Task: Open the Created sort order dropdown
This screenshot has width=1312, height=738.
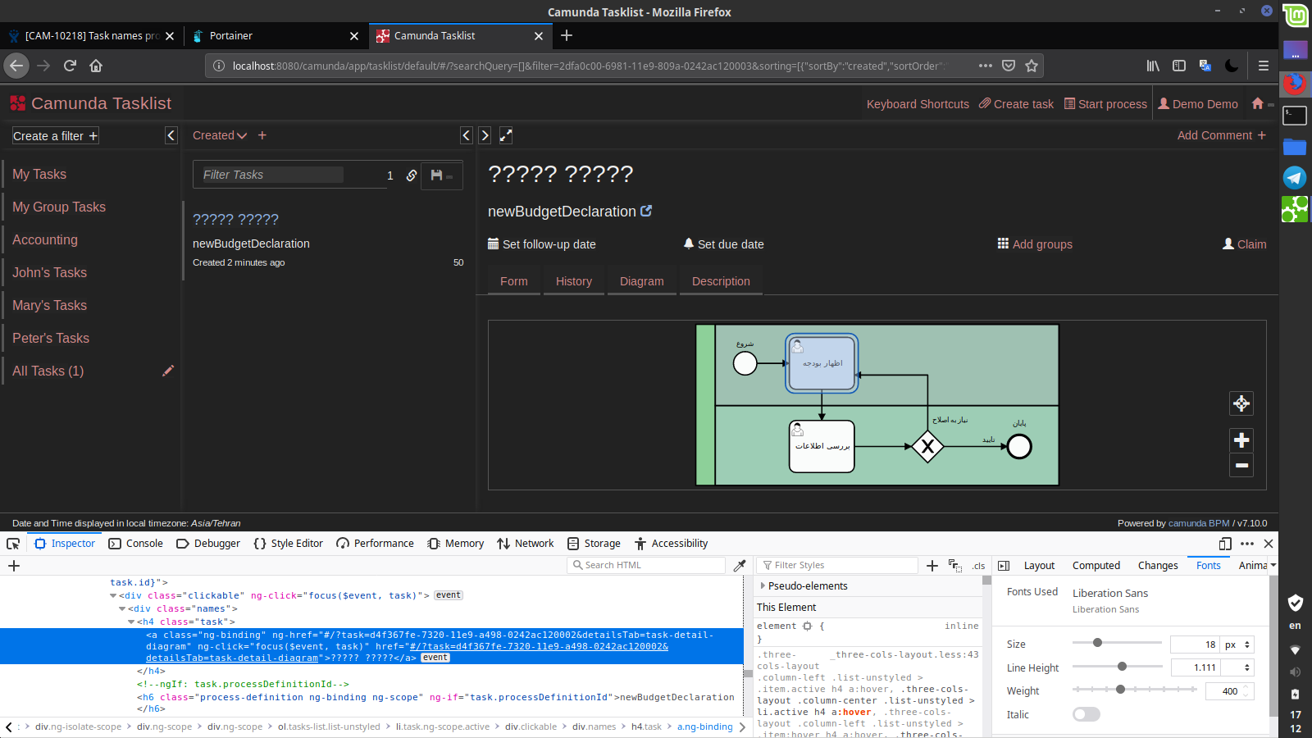Action: click(x=220, y=135)
